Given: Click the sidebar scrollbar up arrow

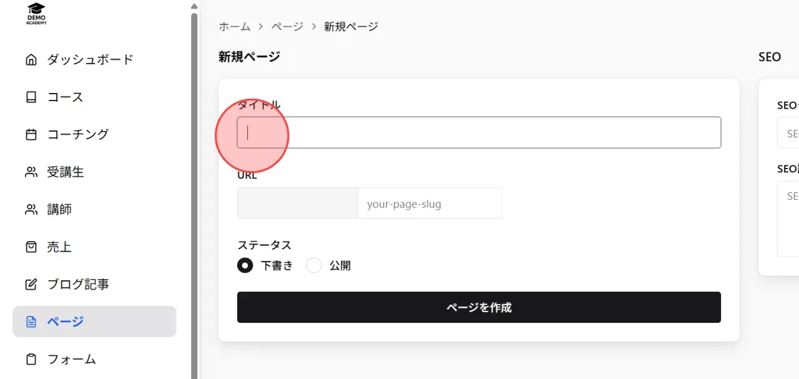Looking at the screenshot, I should coord(194,6).
